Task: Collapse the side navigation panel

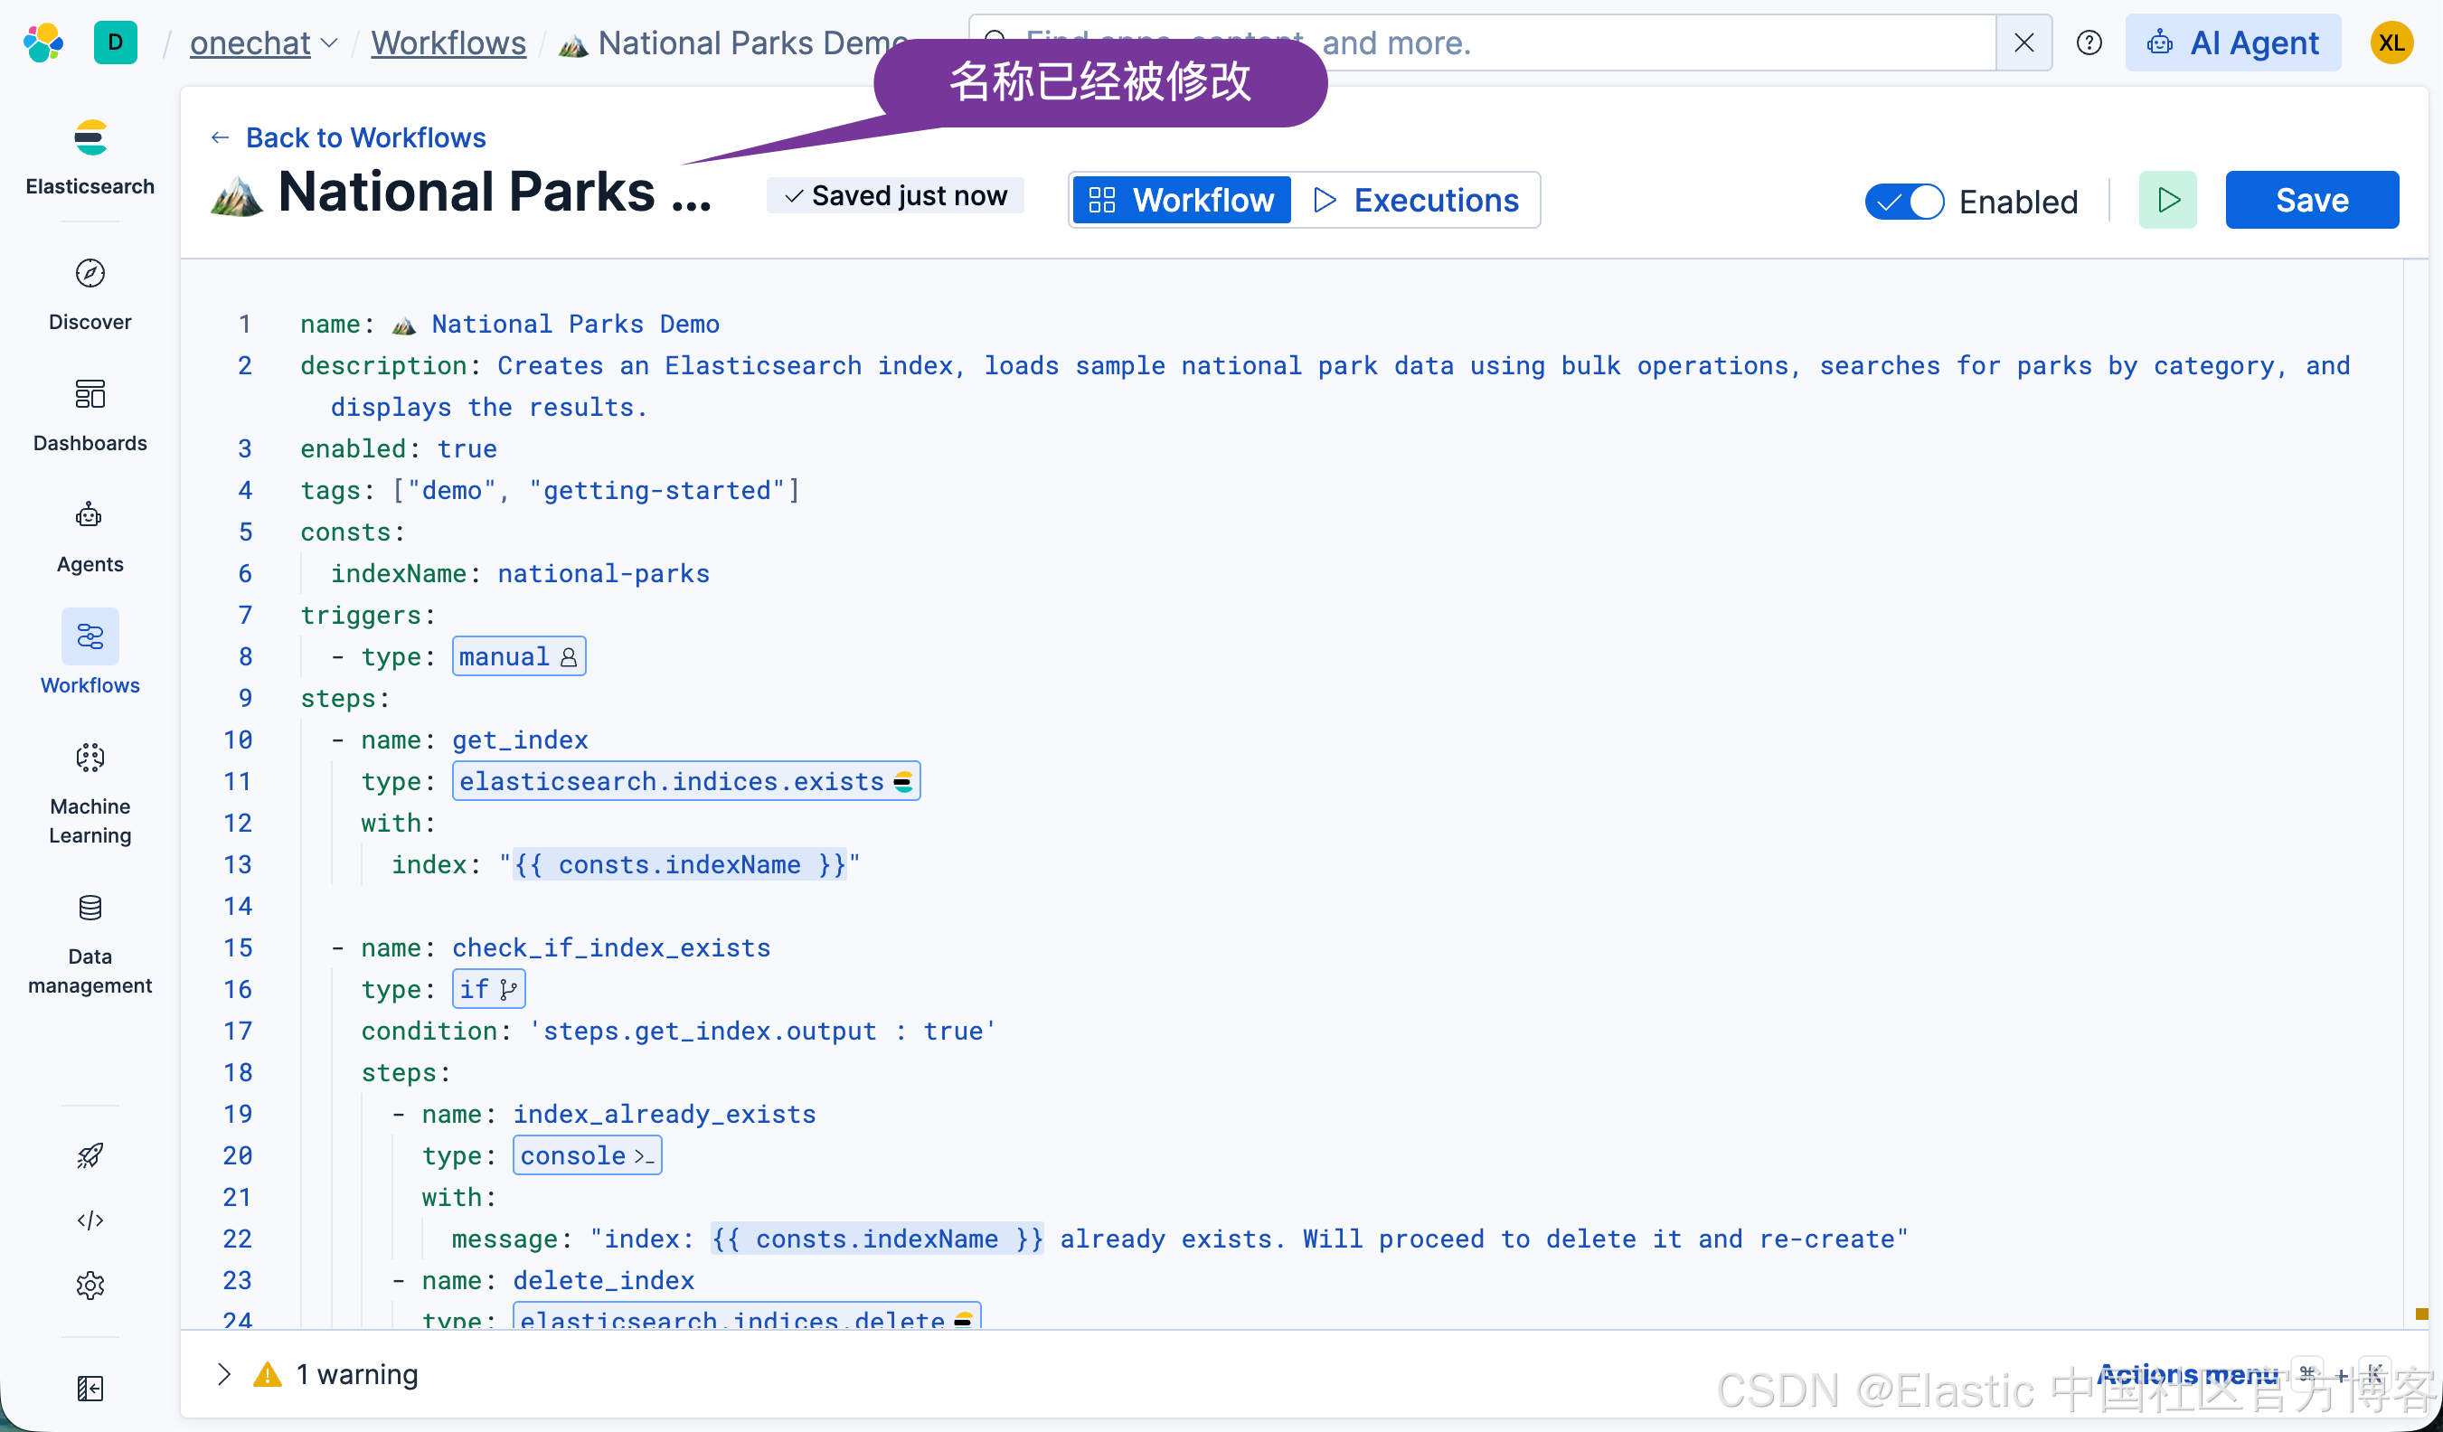Action: (90, 1389)
